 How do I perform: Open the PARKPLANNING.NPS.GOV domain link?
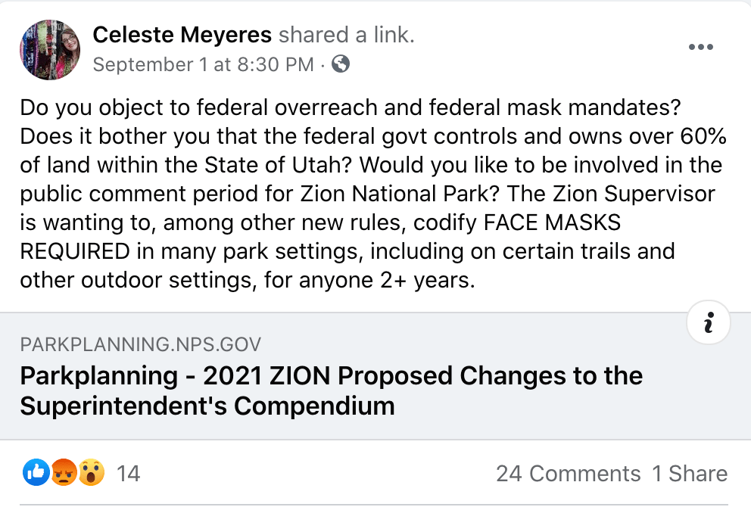[141, 345]
